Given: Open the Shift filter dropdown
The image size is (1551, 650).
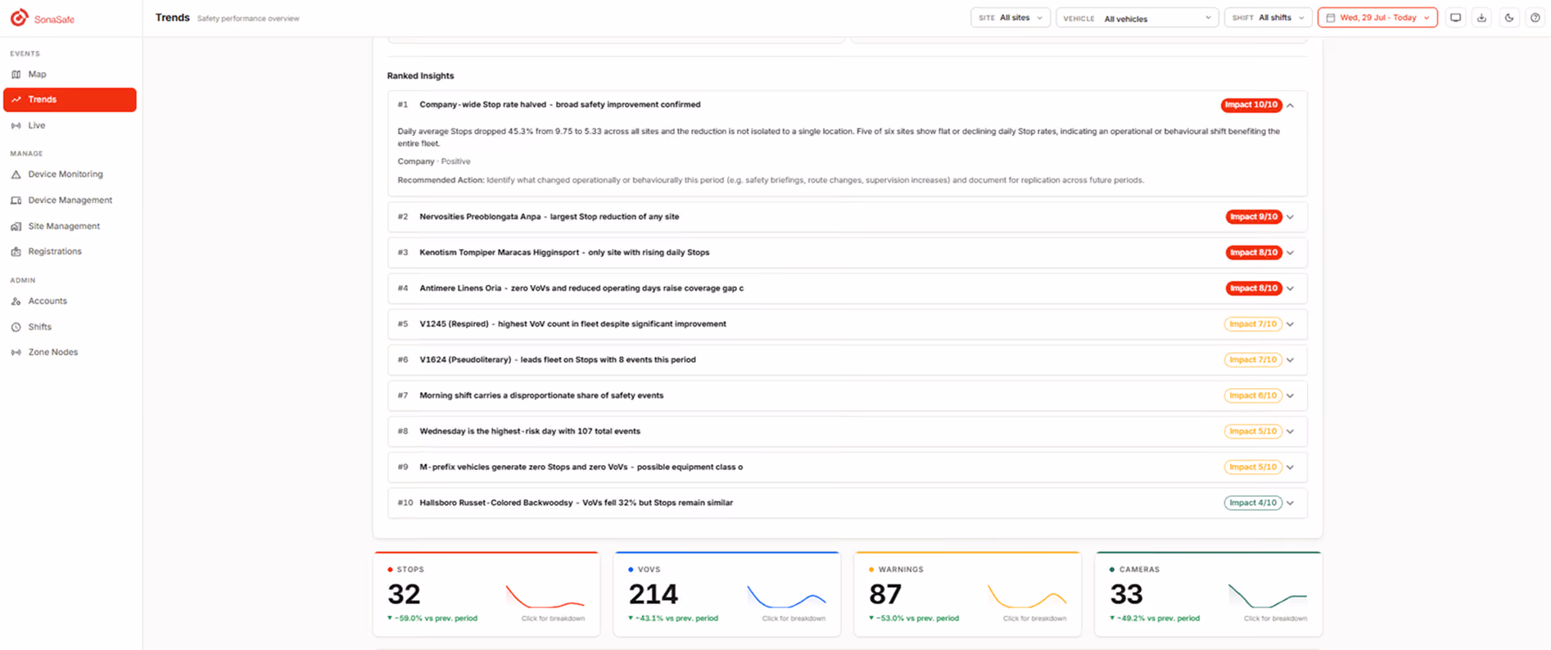Looking at the screenshot, I should (1268, 18).
